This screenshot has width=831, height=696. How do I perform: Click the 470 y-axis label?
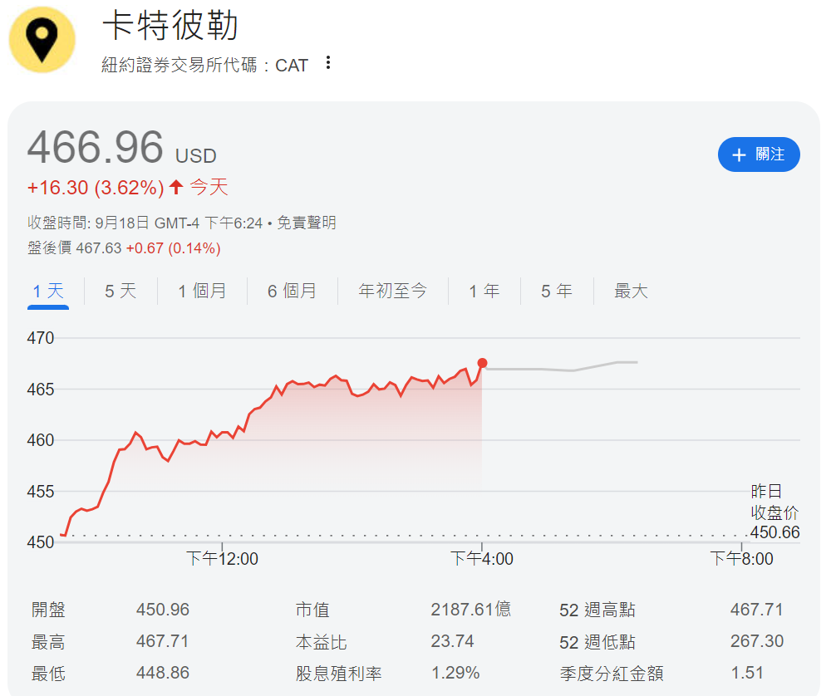(x=40, y=338)
